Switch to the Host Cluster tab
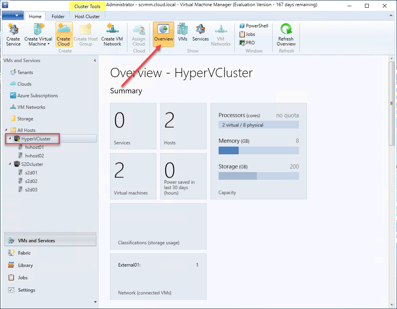Viewport: 397px width, 309px height. coord(87,17)
